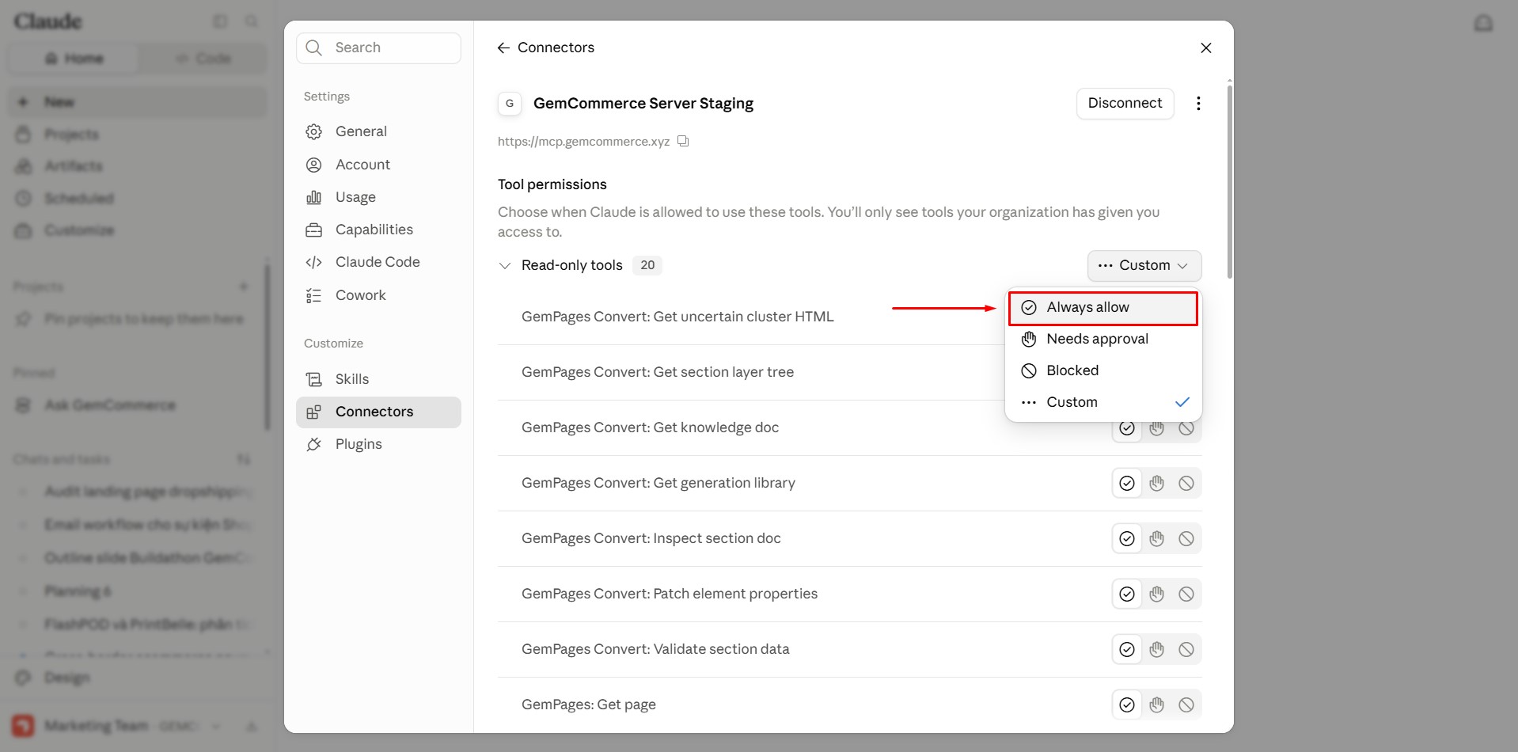Click the Cowork checklist icon
Viewport: 1518px width, 752px height.
(x=314, y=295)
